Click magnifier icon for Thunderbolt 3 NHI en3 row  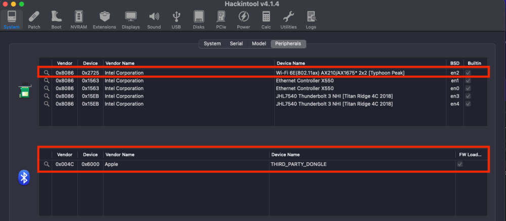coord(47,96)
